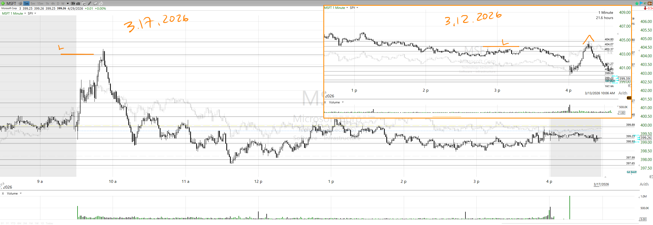Click the share arrow icon in toolbar
Screen dimensions: 653x225
coord(101,3)
